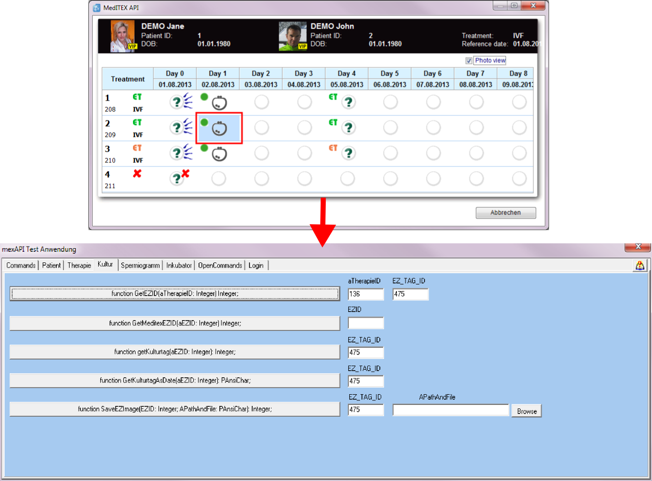Switch to the Patient tab
The image size is (652, 481).
point(52,266)
